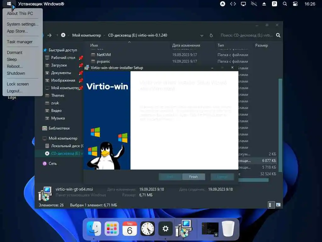Click the plain eject triangle icon in top bar
This screenshot has height=242, width=322.
pos(264,4)
